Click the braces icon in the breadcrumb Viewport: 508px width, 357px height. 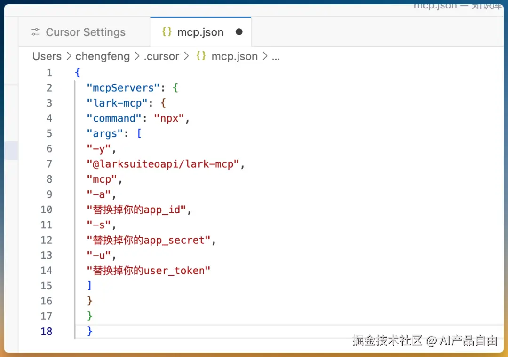point(201,56)
